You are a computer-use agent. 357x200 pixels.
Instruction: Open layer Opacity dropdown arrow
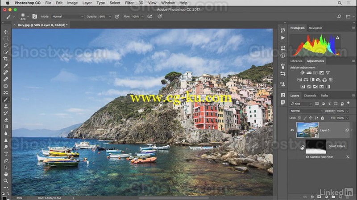click(348, 111)
